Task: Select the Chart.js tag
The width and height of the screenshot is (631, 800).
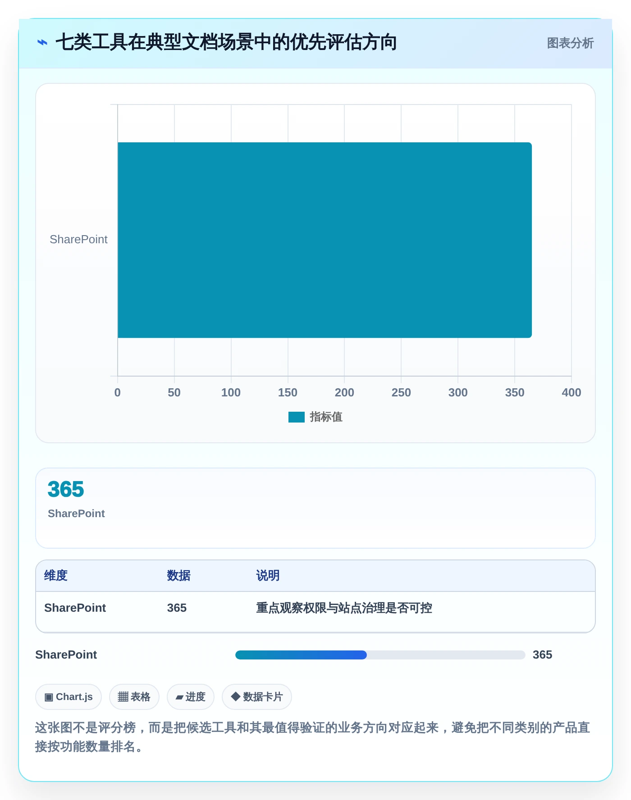Action: click(x=69, y=697)
